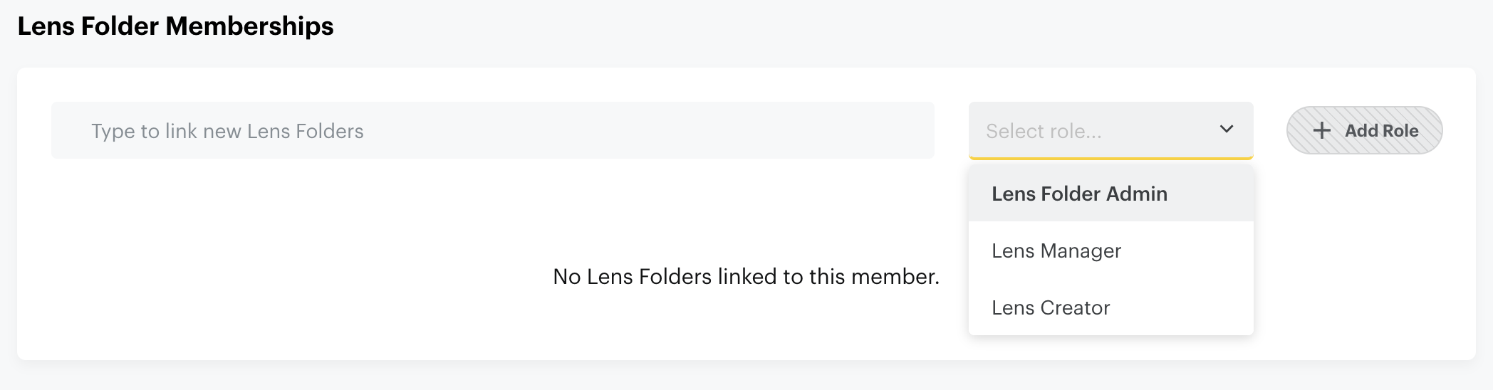The width and height of the screenshot is (1493, 390).
Task: Click the middle role option, Lens Manager
Action: 1056,251
